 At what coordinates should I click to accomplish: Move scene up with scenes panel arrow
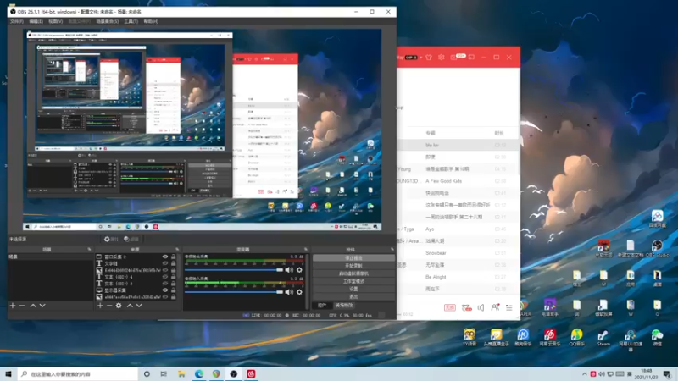pos(33,306)
